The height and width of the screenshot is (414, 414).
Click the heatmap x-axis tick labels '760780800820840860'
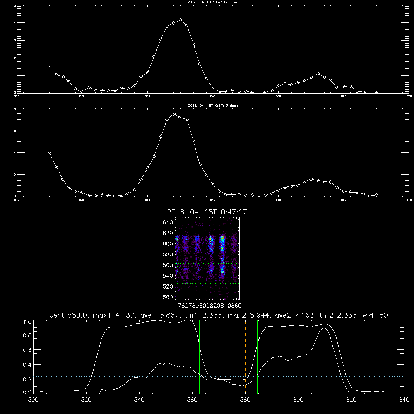[x=209, y=306]
